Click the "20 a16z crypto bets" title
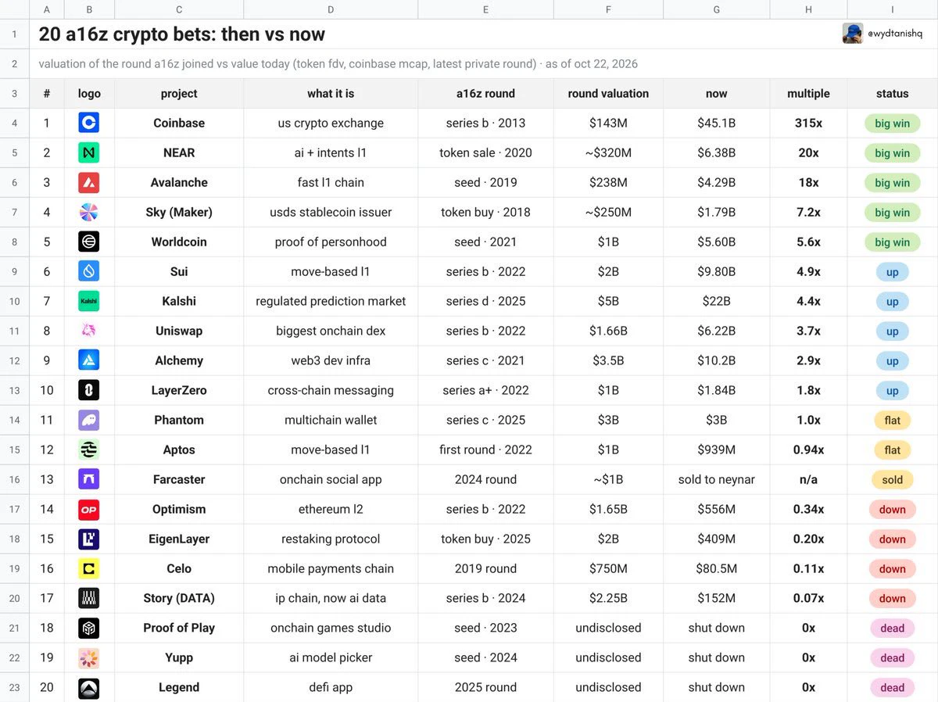This screenshot has height=702, width=938. pos(182,34)
